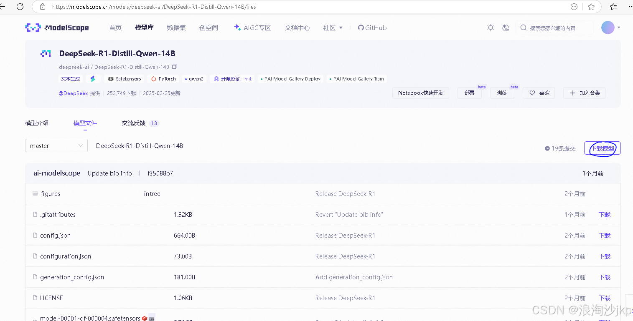Refresh the browser page

(x=20, y=7)
